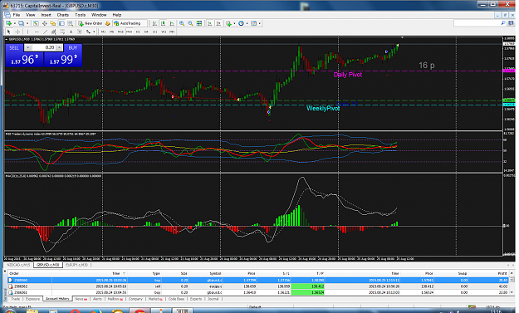
Task: Open the Strategy Tester icon
Action: click(71, 23)
